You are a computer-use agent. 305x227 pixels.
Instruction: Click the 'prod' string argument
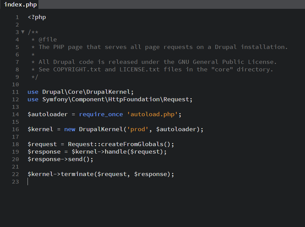point(138,129)
